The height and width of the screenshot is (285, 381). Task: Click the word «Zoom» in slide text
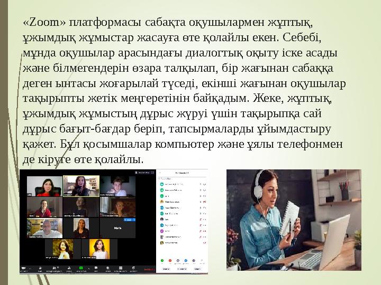tap(44, 22)
